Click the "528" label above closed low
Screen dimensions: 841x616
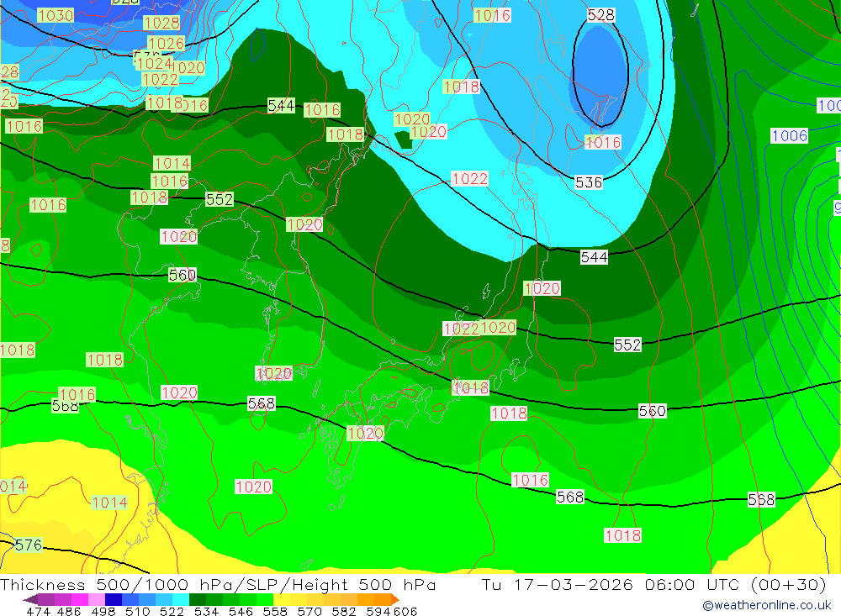point(600,15)
